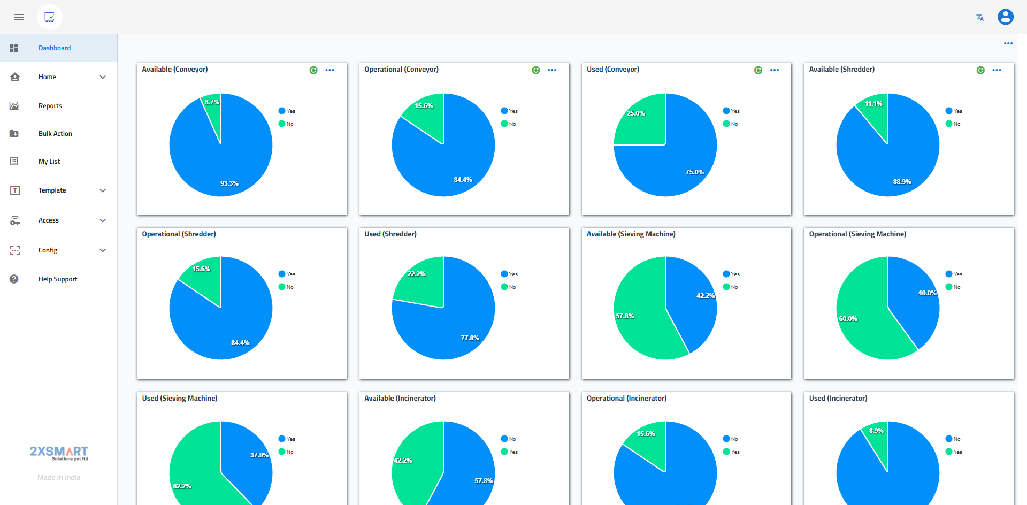Expand the Home menu chevron
1027x505 pixels.
point(103,77)
